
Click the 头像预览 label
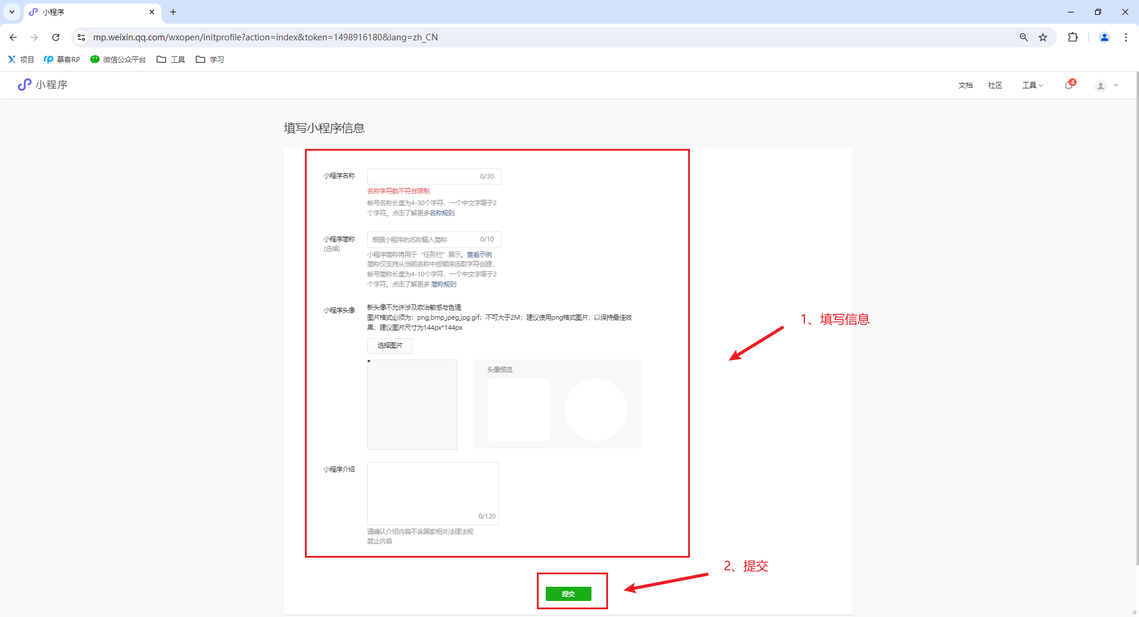(499, 370)
